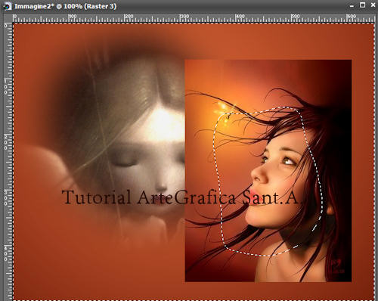This screenshot has height=301, width=378.
Task: Close the Immagine2 image window
Action: 373,5
